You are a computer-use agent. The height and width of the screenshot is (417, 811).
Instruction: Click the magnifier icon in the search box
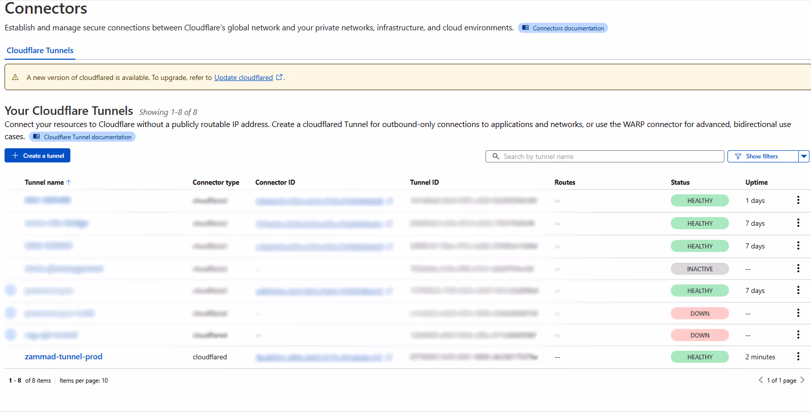[x=496, y=156]
